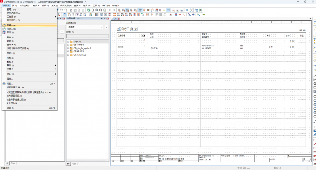Click the back arrow navigation icon

click(x=110, y=10)
